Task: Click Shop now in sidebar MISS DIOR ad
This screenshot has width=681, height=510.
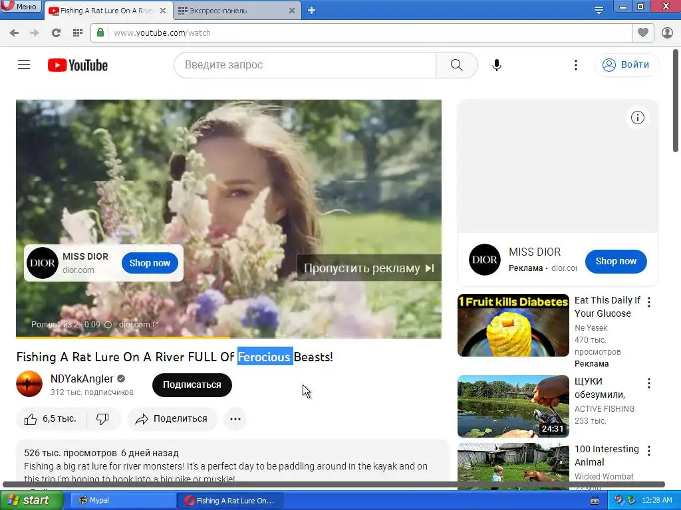Action: coord(615,261)
